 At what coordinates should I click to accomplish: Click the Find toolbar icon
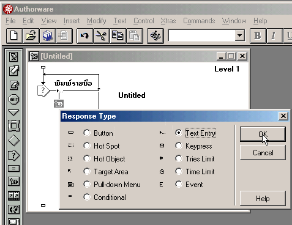[155, 36]
